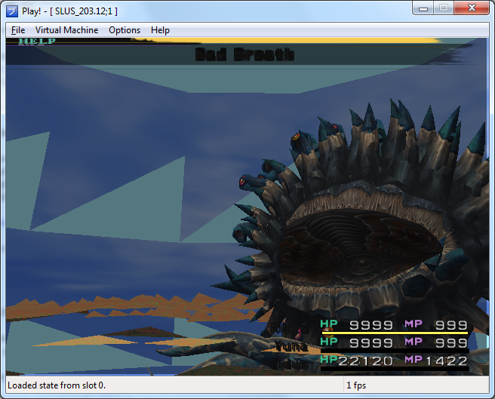Click the 'Bad Breath' ability name banner
This screenshot has width=495, height=399.
[x=244, y=54]
